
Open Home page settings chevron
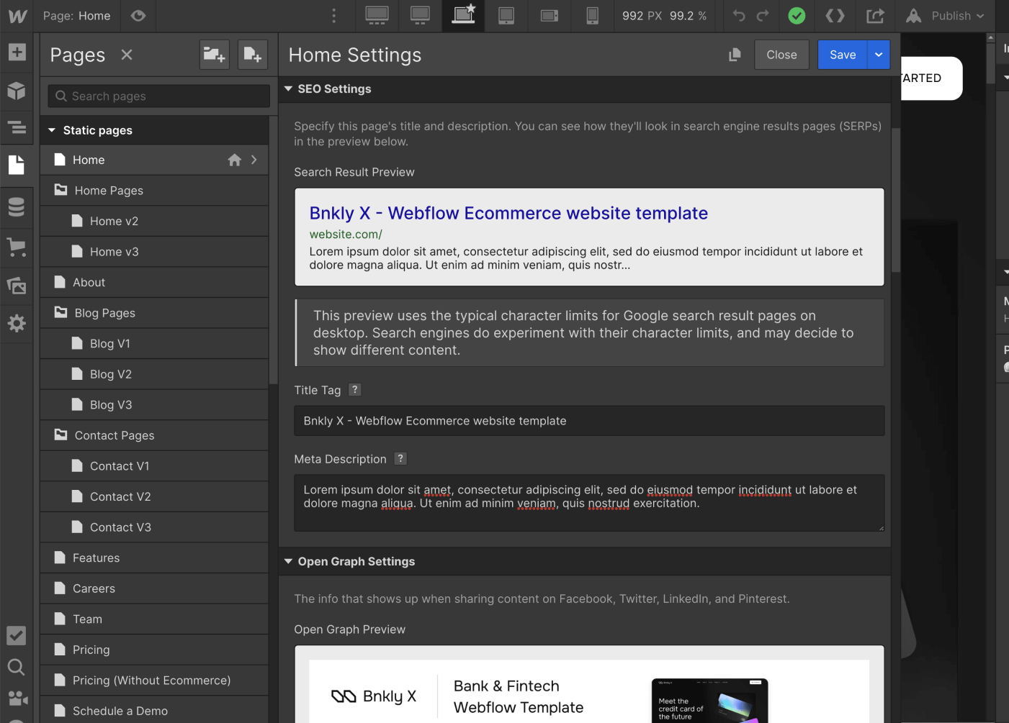tap(254, 160)
